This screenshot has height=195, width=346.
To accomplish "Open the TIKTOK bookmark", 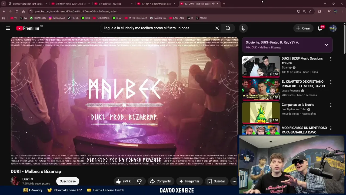I will click(73, 18).
